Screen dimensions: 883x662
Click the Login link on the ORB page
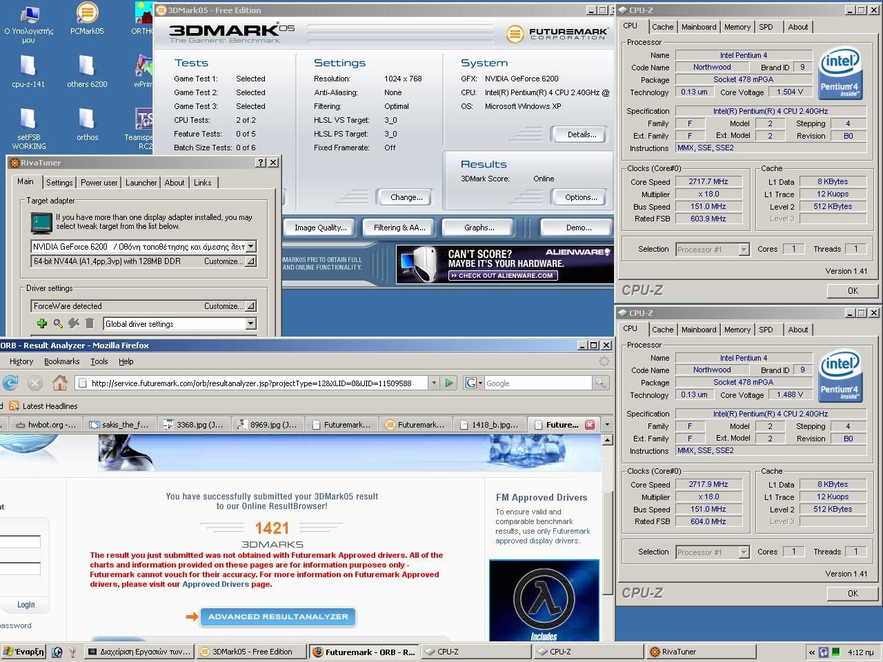(26, 605)
